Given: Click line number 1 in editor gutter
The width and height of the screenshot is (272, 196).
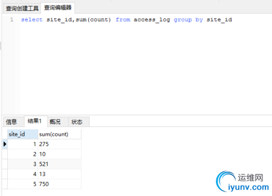Looking at the screenshot, I should [x=11, y=20].
